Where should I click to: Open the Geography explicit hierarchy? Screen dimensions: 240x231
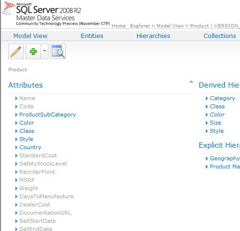(225, 158)
